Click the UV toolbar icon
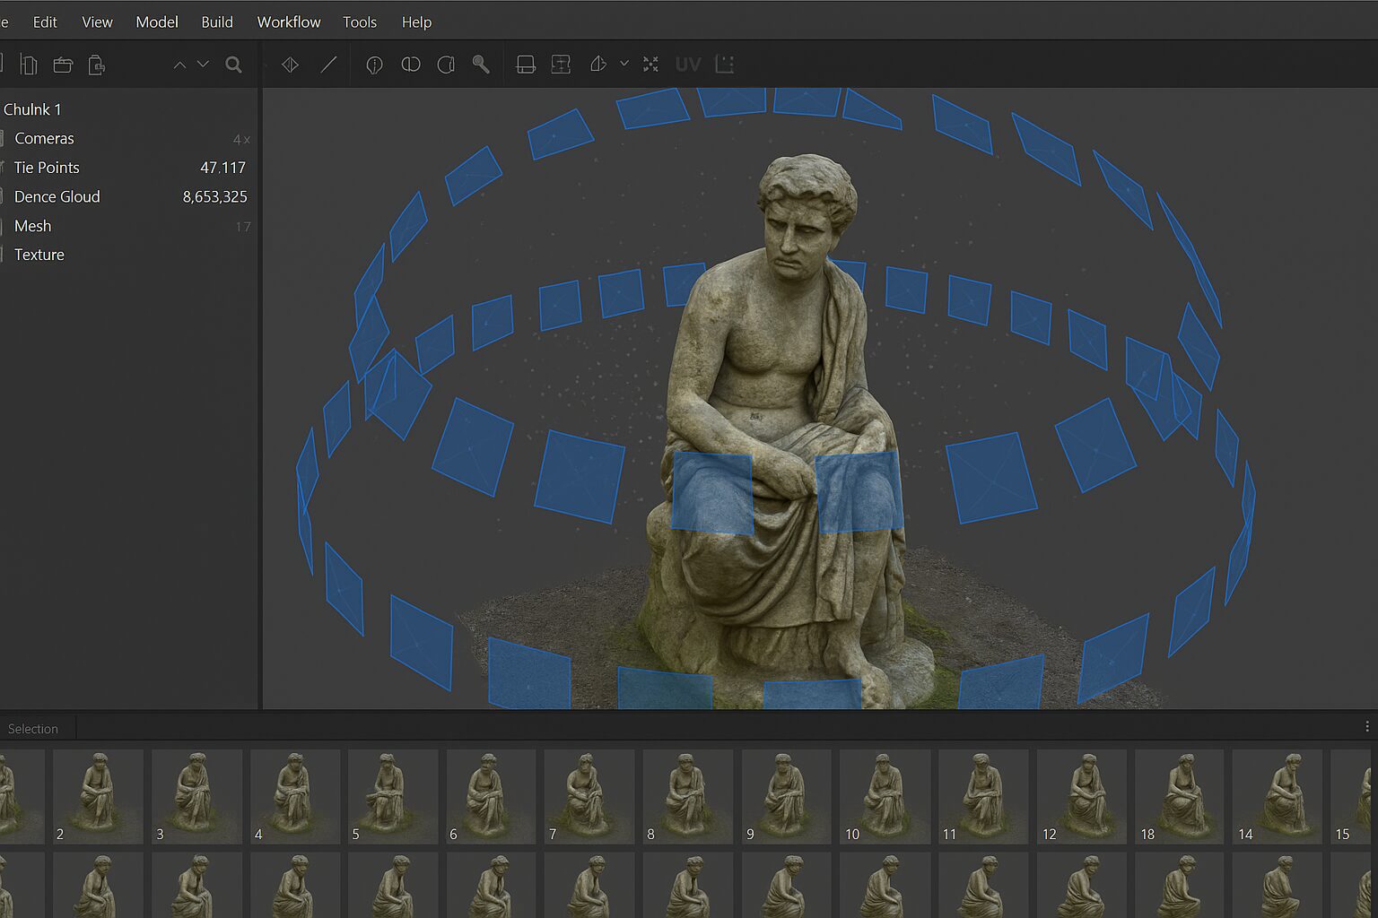 tap(688, 65)
